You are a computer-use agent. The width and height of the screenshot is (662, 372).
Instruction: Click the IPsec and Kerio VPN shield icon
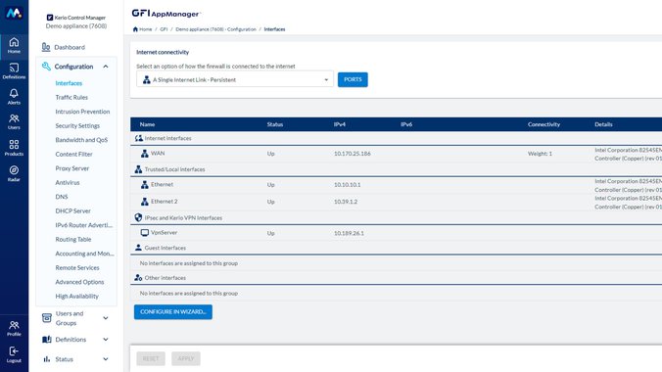coord(138,217)
